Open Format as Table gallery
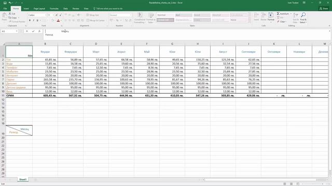The image size is (332, 186). click(x=151, y=18)
